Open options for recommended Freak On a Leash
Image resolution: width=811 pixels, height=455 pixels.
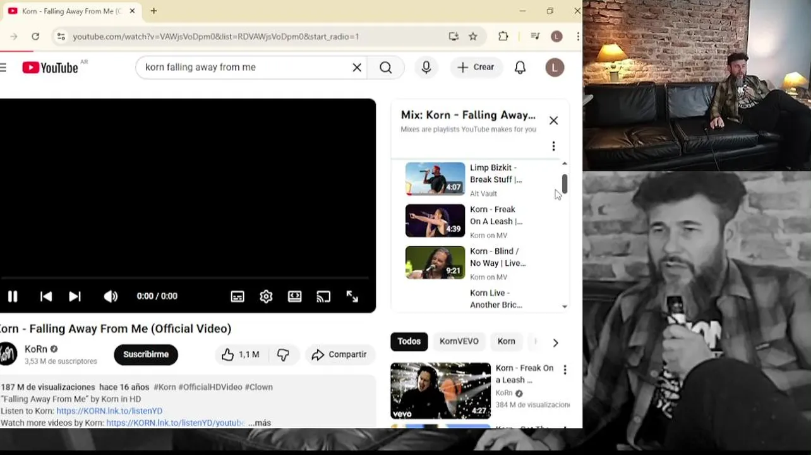[565, 369]
